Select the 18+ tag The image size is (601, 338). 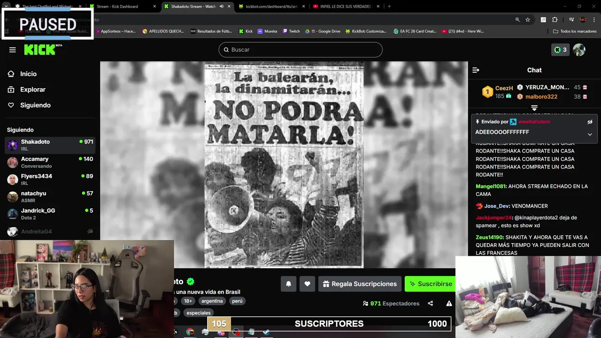click(x=188, y=301)
